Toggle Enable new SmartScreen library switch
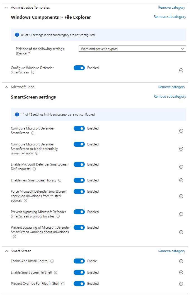The image size is (196, 297). pyautogui.click(x=79, y=180)
